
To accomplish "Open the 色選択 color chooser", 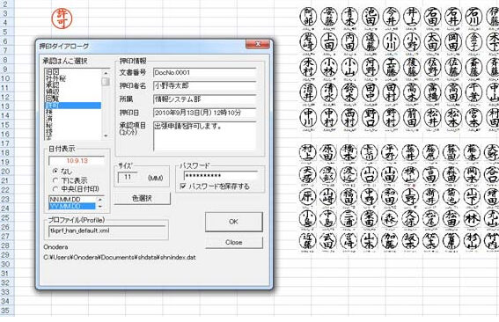I will click(x=142, y=198).
